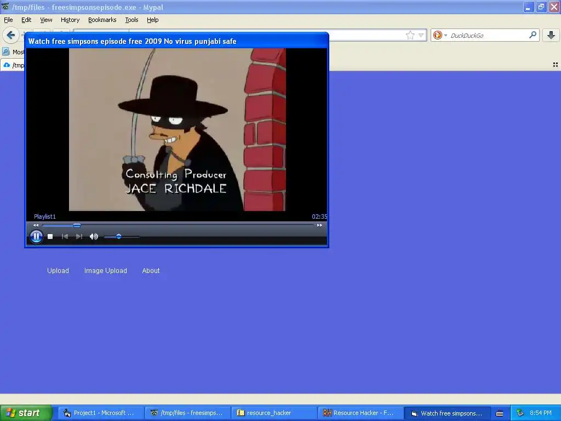
Task: Open the File menu in Mypal
Action: coord(8,20)
